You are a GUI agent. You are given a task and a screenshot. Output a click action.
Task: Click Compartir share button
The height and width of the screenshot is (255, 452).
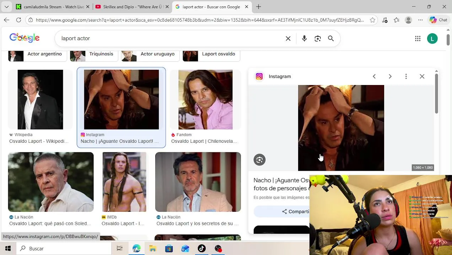point(281,211)
